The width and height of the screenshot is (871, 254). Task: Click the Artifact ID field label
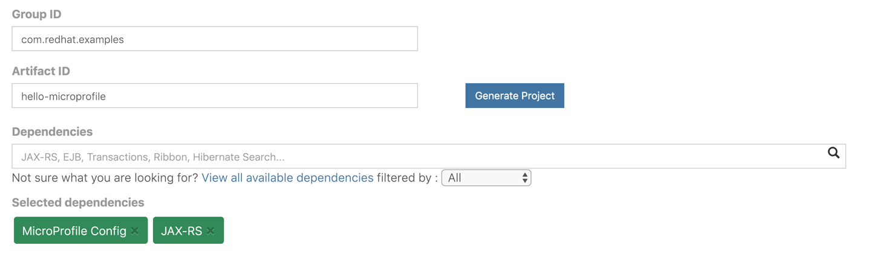coord(41,71)
